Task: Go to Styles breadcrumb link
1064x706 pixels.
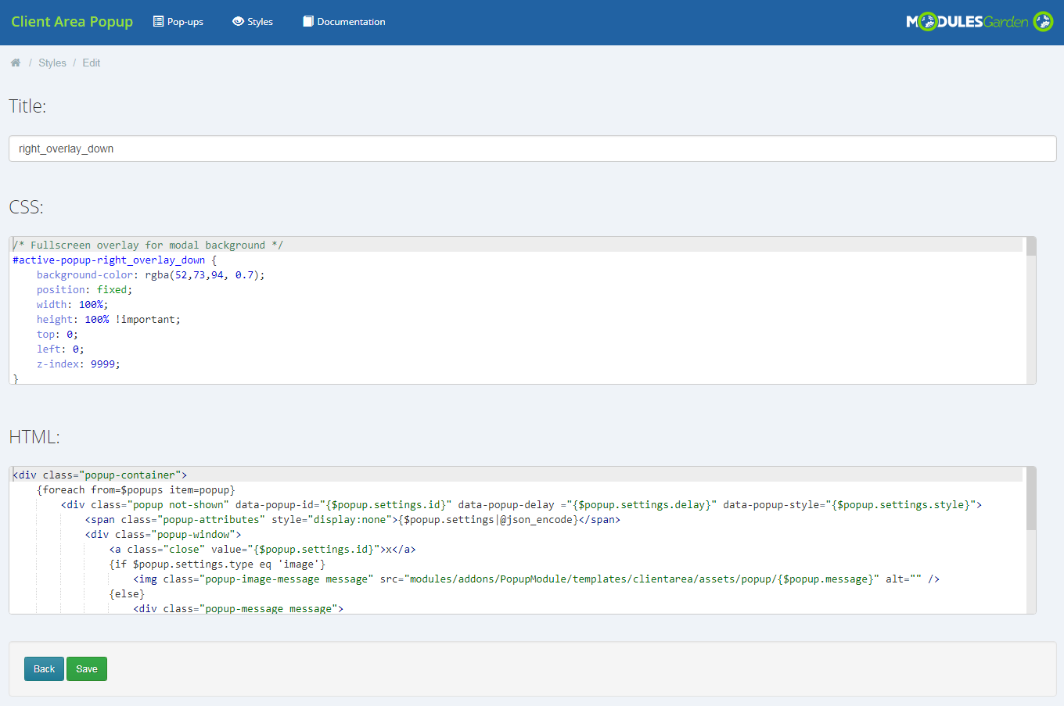Action: click(52, 63)
